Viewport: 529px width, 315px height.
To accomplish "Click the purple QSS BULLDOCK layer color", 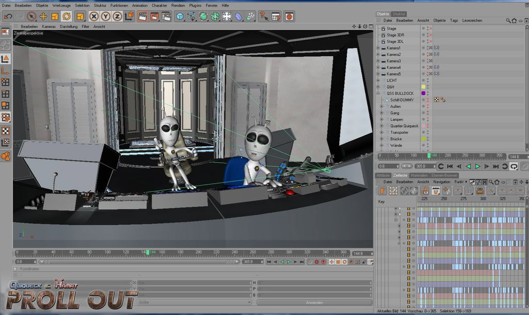I will 424,93.
